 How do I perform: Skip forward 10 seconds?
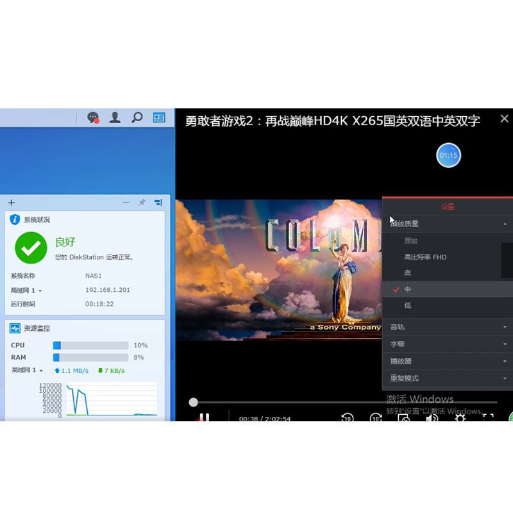(376, 417)
